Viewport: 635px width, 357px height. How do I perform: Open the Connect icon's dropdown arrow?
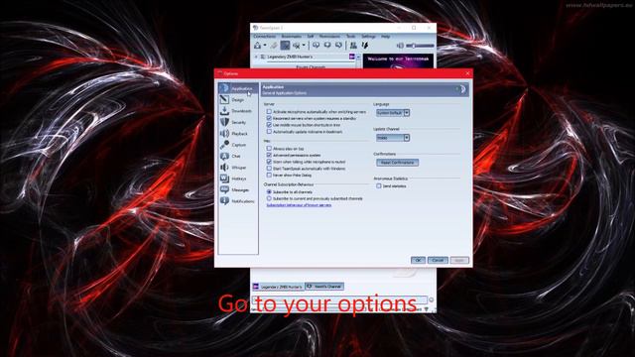click(x=265, y=46)
